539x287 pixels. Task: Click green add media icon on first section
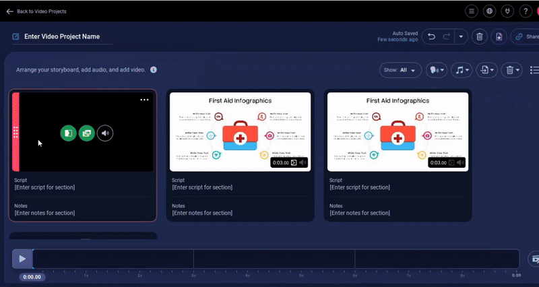(86, 133)
